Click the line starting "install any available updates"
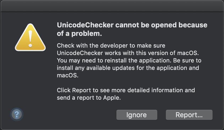This screenshot has width=224, height=130. point(128,68)
